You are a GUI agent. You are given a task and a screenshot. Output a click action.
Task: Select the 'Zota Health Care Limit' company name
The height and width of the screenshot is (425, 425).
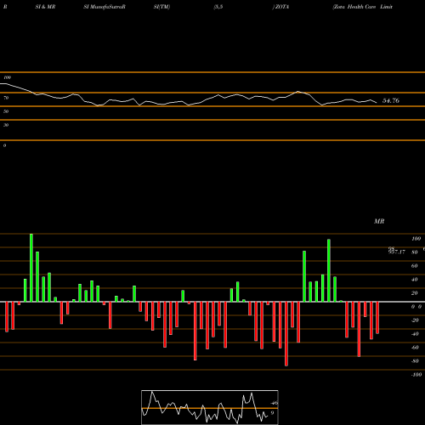tap(363, 7)
